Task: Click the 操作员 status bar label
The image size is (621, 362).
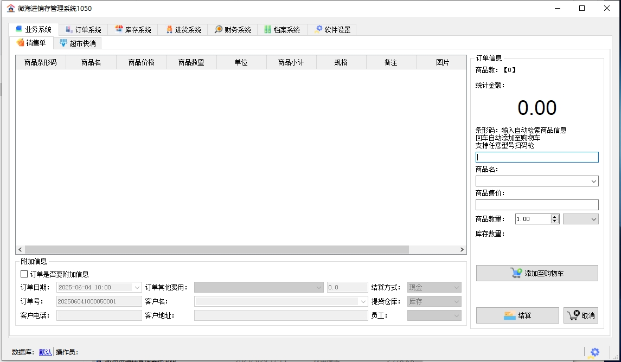Action: (x=67, y=352)
